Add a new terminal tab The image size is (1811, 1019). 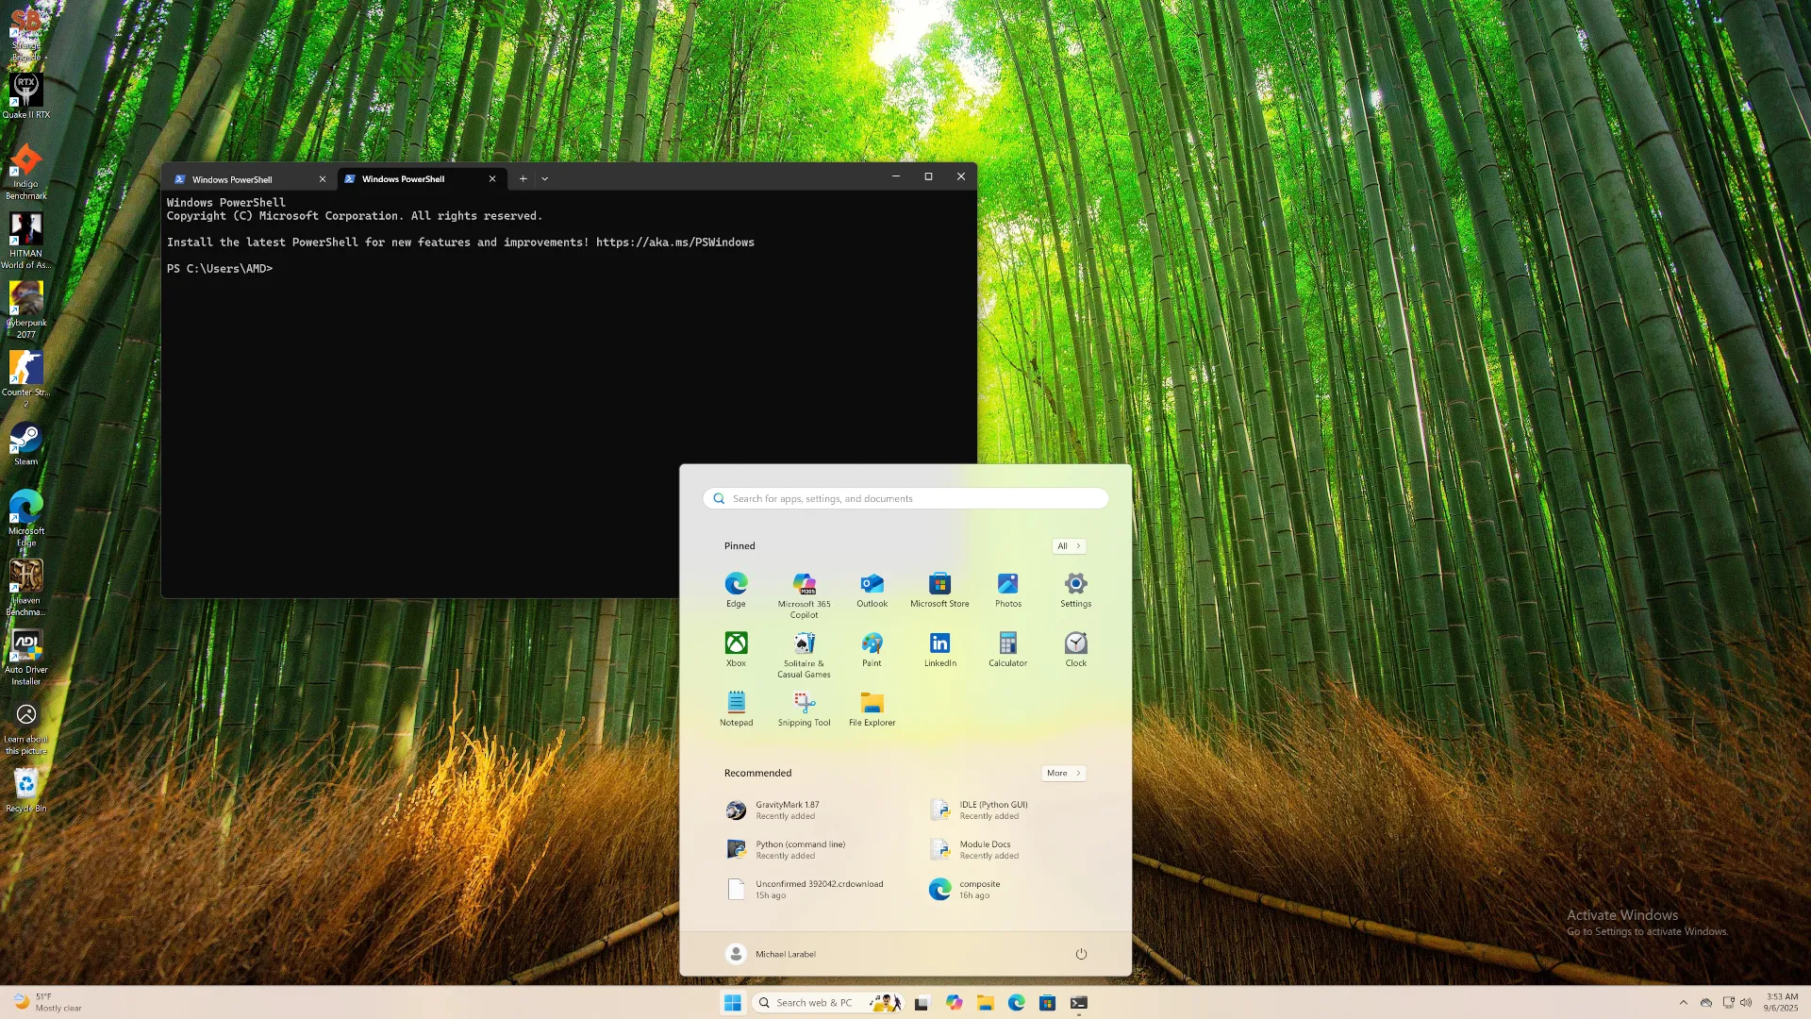pos(523,178)
